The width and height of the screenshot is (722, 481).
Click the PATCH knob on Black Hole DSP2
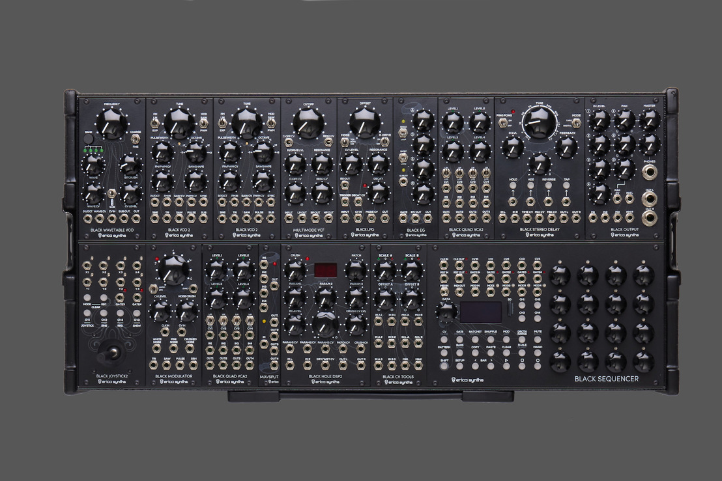click(356, 271)
